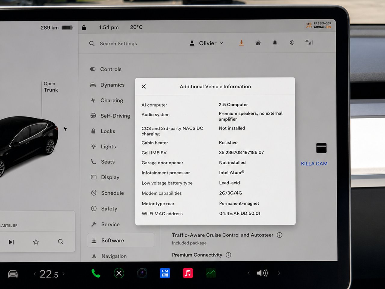The width and height of the screenshot is (385, 289).
Task: Skip to next track in media player
Action: tap(11, 242)
